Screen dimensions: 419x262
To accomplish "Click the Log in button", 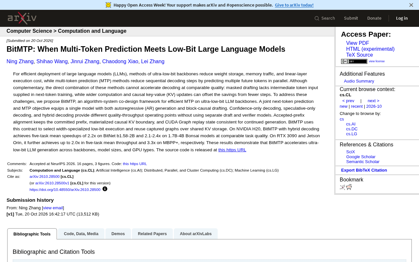I will 402,18.
